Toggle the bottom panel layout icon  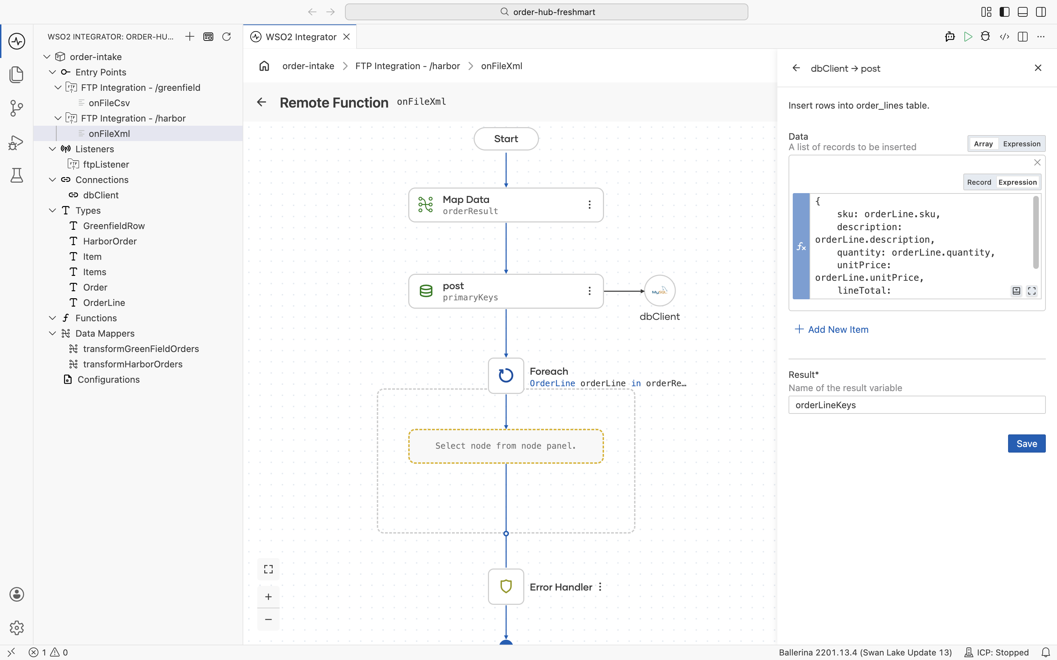coord(1022,12)
